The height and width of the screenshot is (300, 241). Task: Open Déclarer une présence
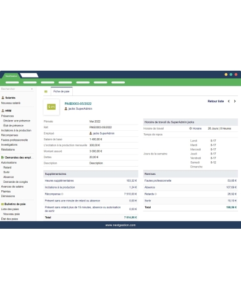(17, 121)
